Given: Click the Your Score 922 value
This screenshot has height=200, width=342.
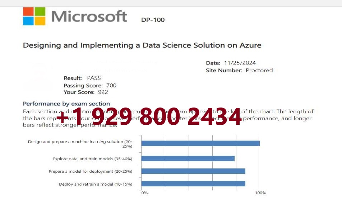Looking at the screenshot, I should 103,92.
